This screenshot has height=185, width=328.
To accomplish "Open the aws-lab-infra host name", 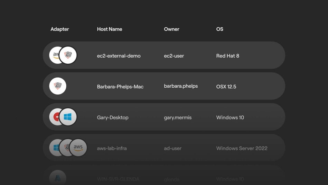I will click(112, 148).
